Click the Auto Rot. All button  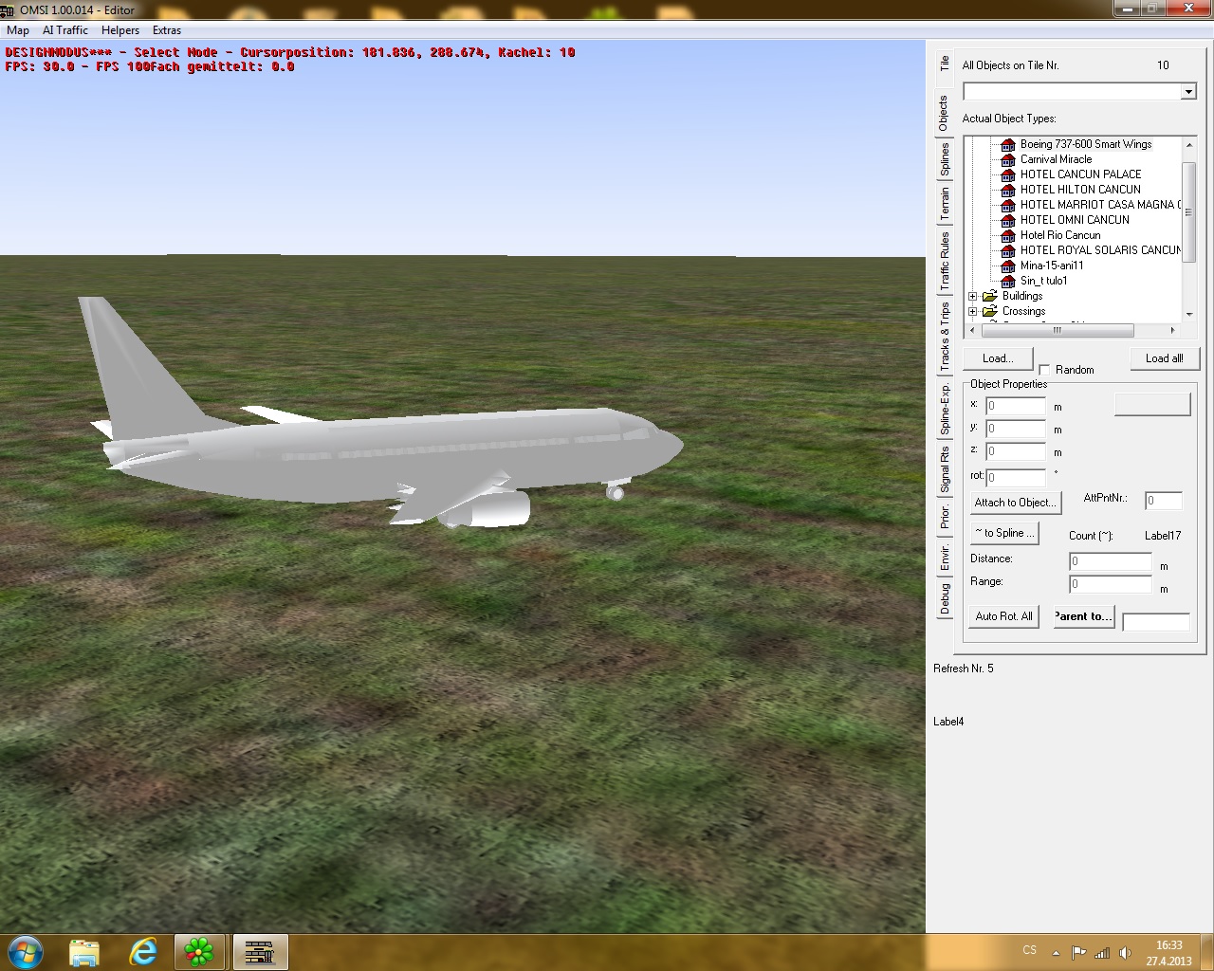[x=1003, y=616]
